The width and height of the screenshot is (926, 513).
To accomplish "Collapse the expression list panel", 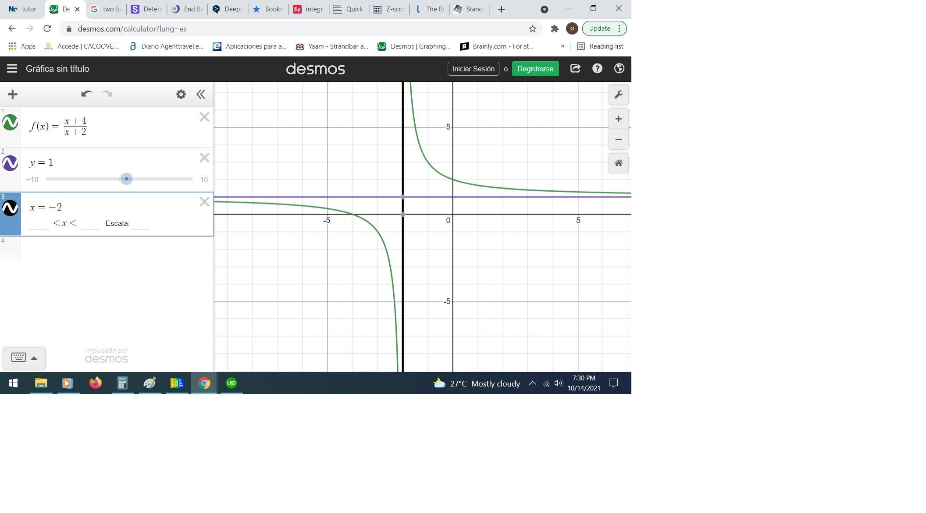I will click(201, 94).
